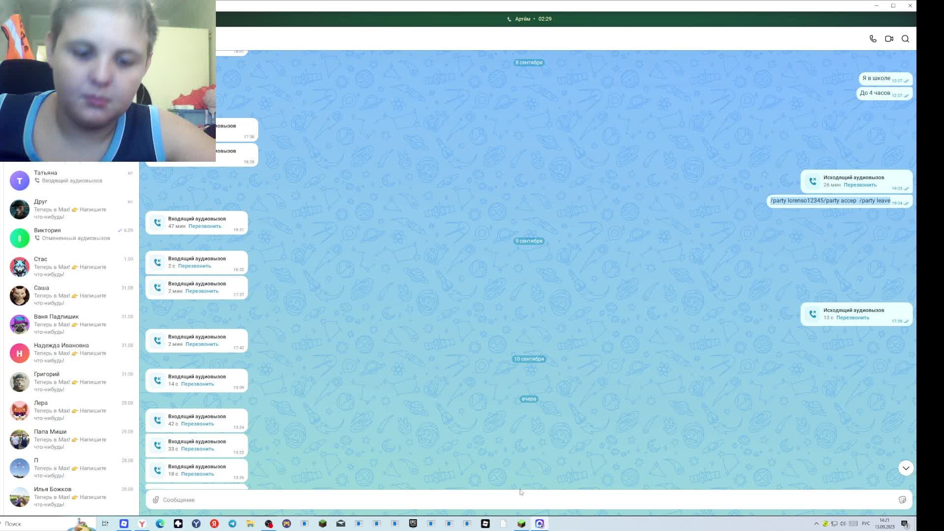Start an audio call via the phone icon
The height and width of the screenshot is (531, 944).
click(x=873, y=39)
